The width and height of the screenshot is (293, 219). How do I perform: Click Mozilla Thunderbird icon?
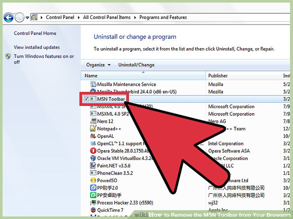93,91
